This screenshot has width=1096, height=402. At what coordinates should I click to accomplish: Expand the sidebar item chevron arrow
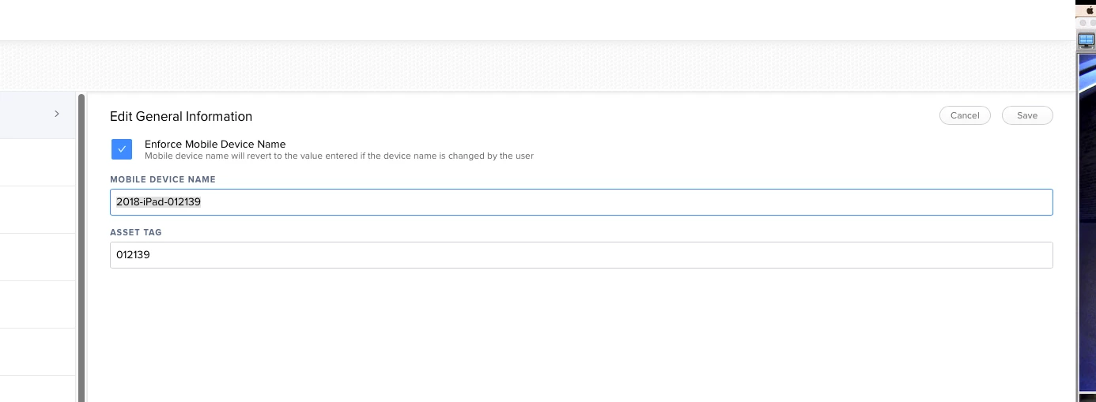click(x=57, y=114)
